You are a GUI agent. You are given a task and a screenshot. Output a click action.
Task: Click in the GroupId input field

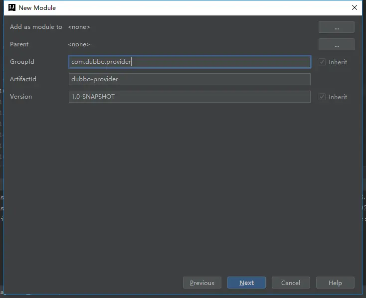189,62
